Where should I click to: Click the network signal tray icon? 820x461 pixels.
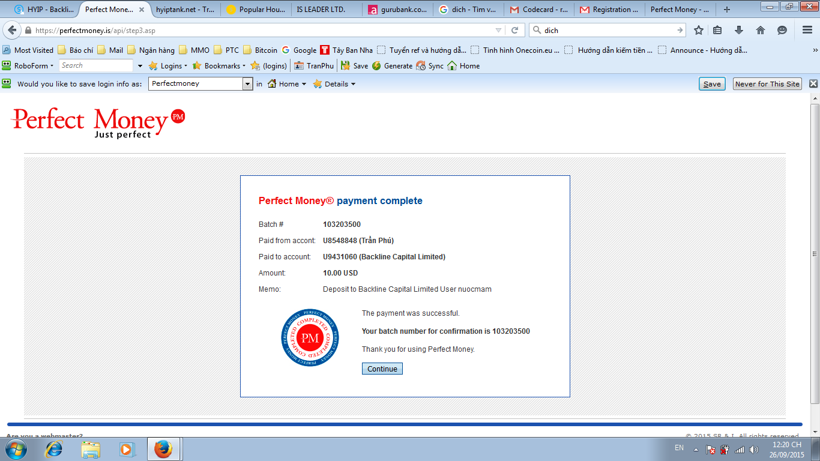[740, 450]
